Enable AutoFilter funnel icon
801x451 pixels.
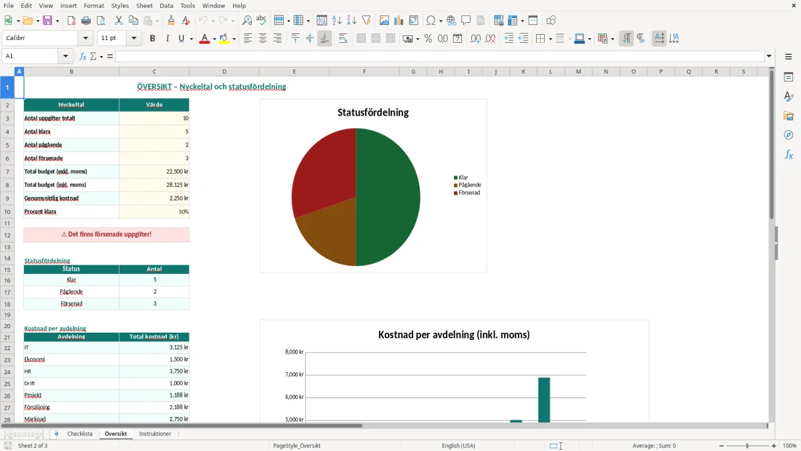point(366,21)
